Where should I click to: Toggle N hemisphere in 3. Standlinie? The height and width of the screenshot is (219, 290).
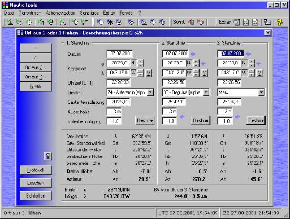pos(244,63)
